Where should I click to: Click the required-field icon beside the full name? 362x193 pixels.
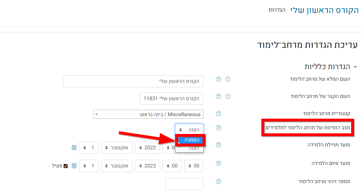coord(227,79)
